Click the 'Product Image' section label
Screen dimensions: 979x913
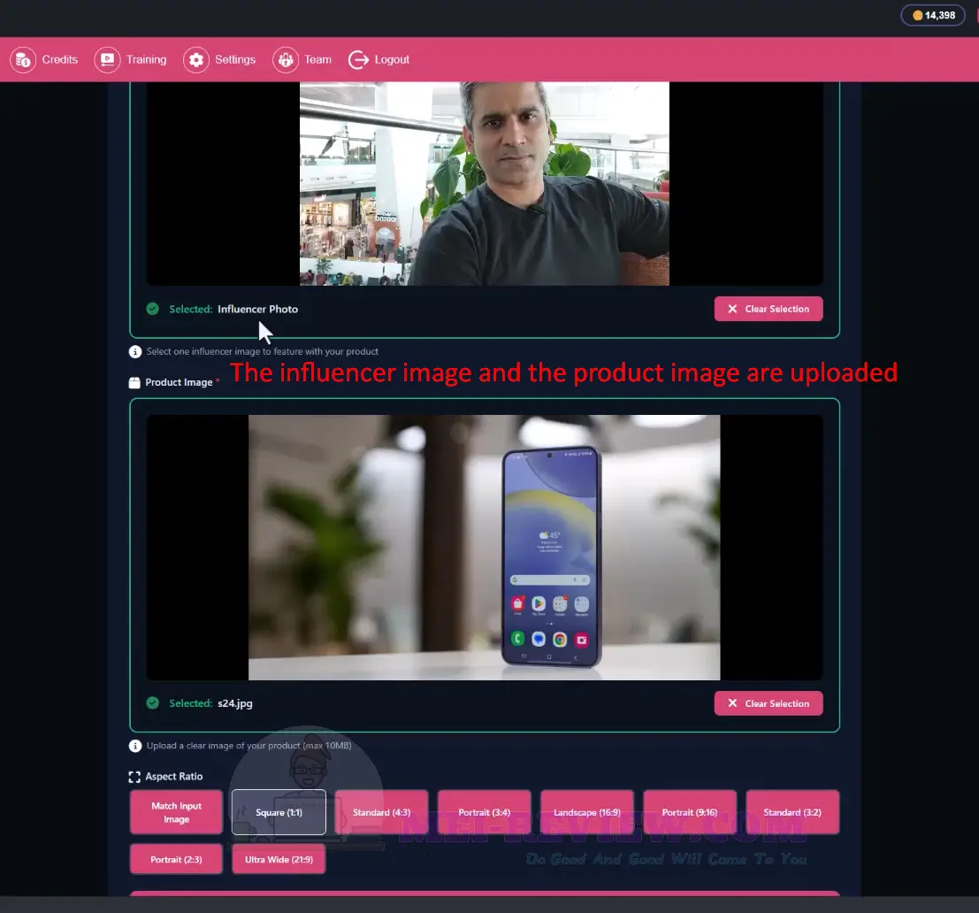click(x=180, y=383)
